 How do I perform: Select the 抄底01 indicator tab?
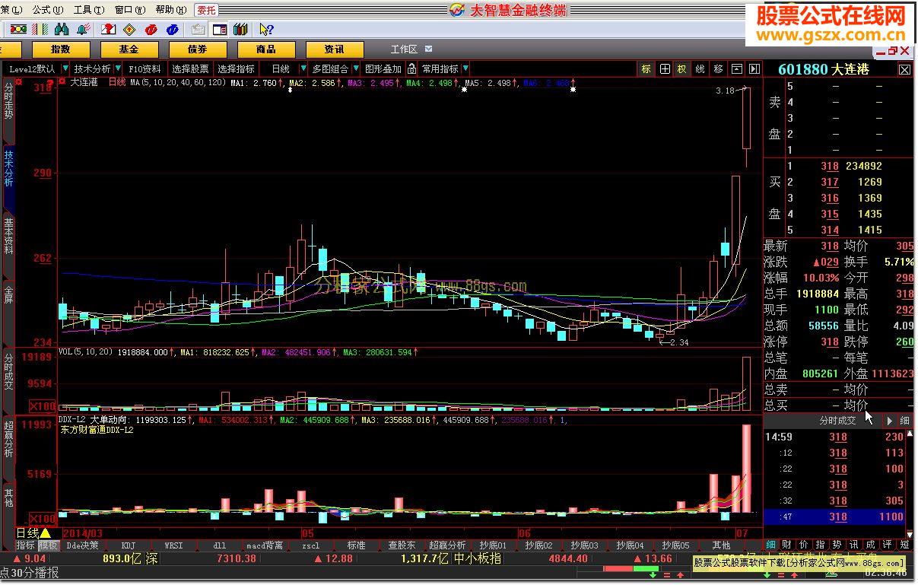493,545
